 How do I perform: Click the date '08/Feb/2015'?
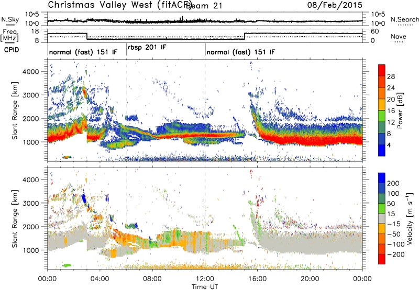tap(335, 5)
